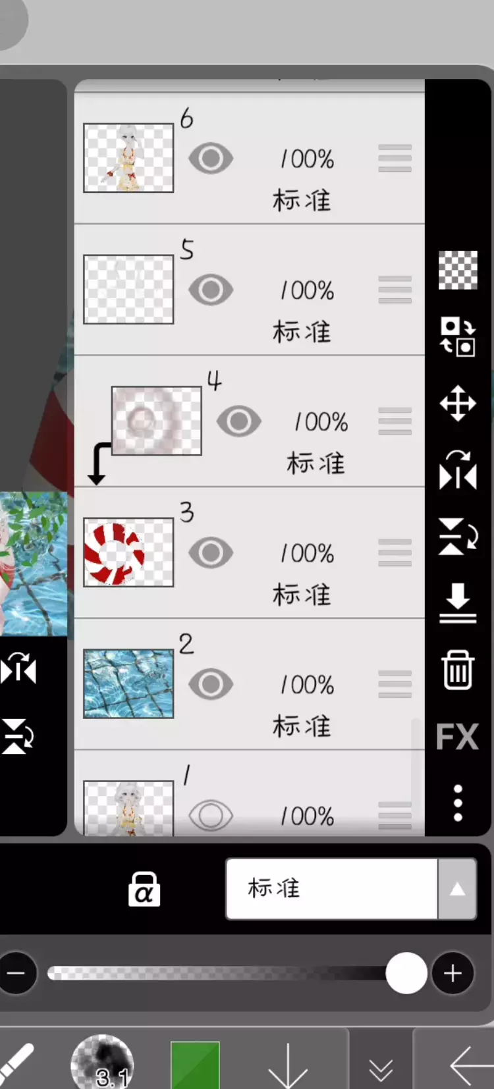
Task: Flip layer horizontally using right sidebar icon
Action: click(458, 470)
